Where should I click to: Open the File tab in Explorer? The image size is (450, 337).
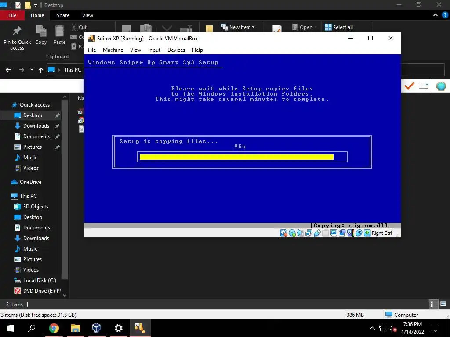tap(12, 15)
